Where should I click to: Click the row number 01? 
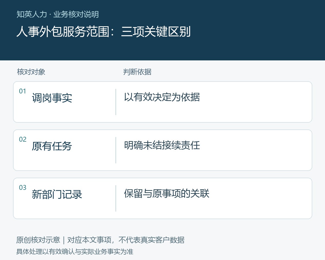(22, 91)
